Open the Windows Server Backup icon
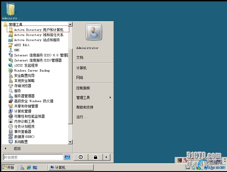The height and width of the screenshot is (172, 227). [x=11, y=70]
